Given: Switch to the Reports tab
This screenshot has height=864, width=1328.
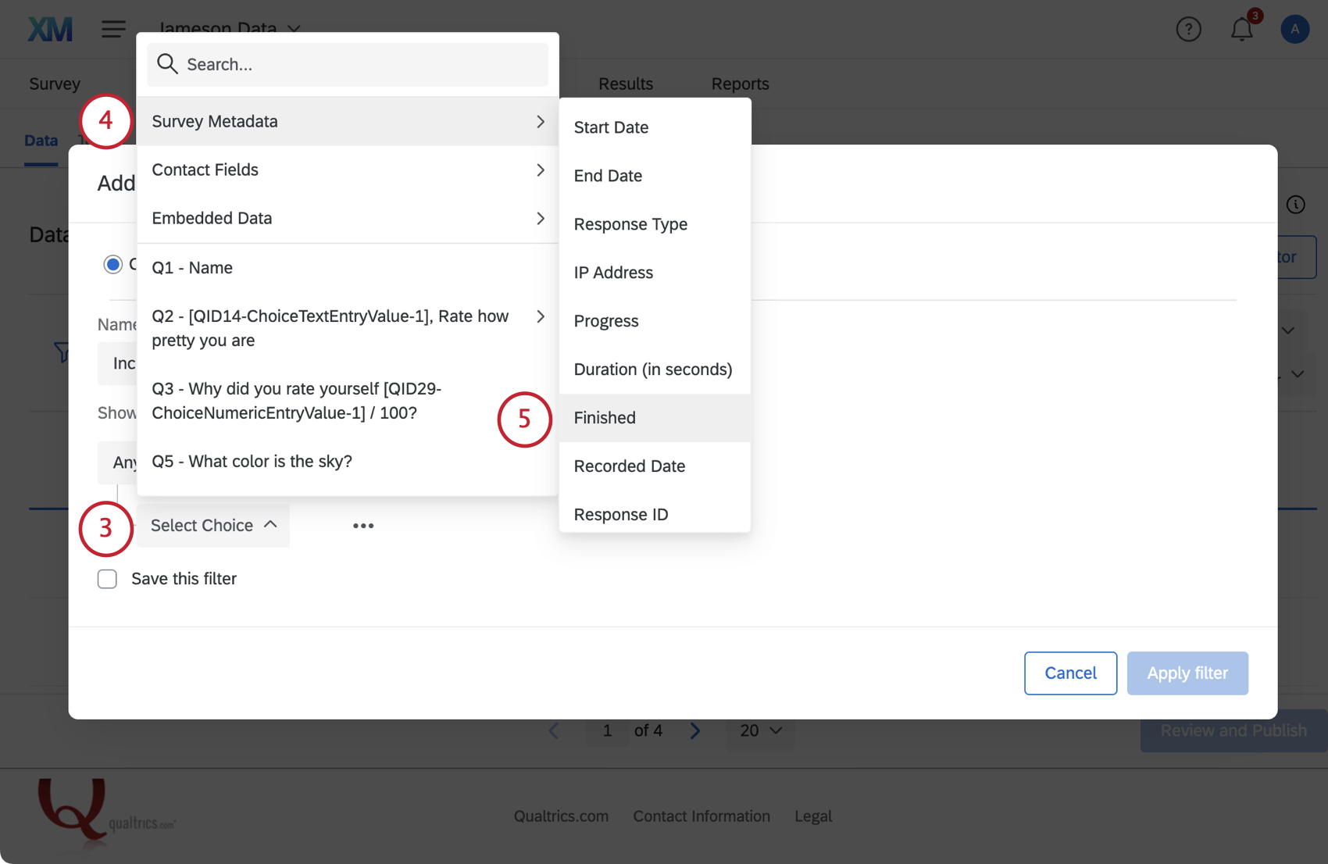Looking at the screenshot, I should (739, 84).
